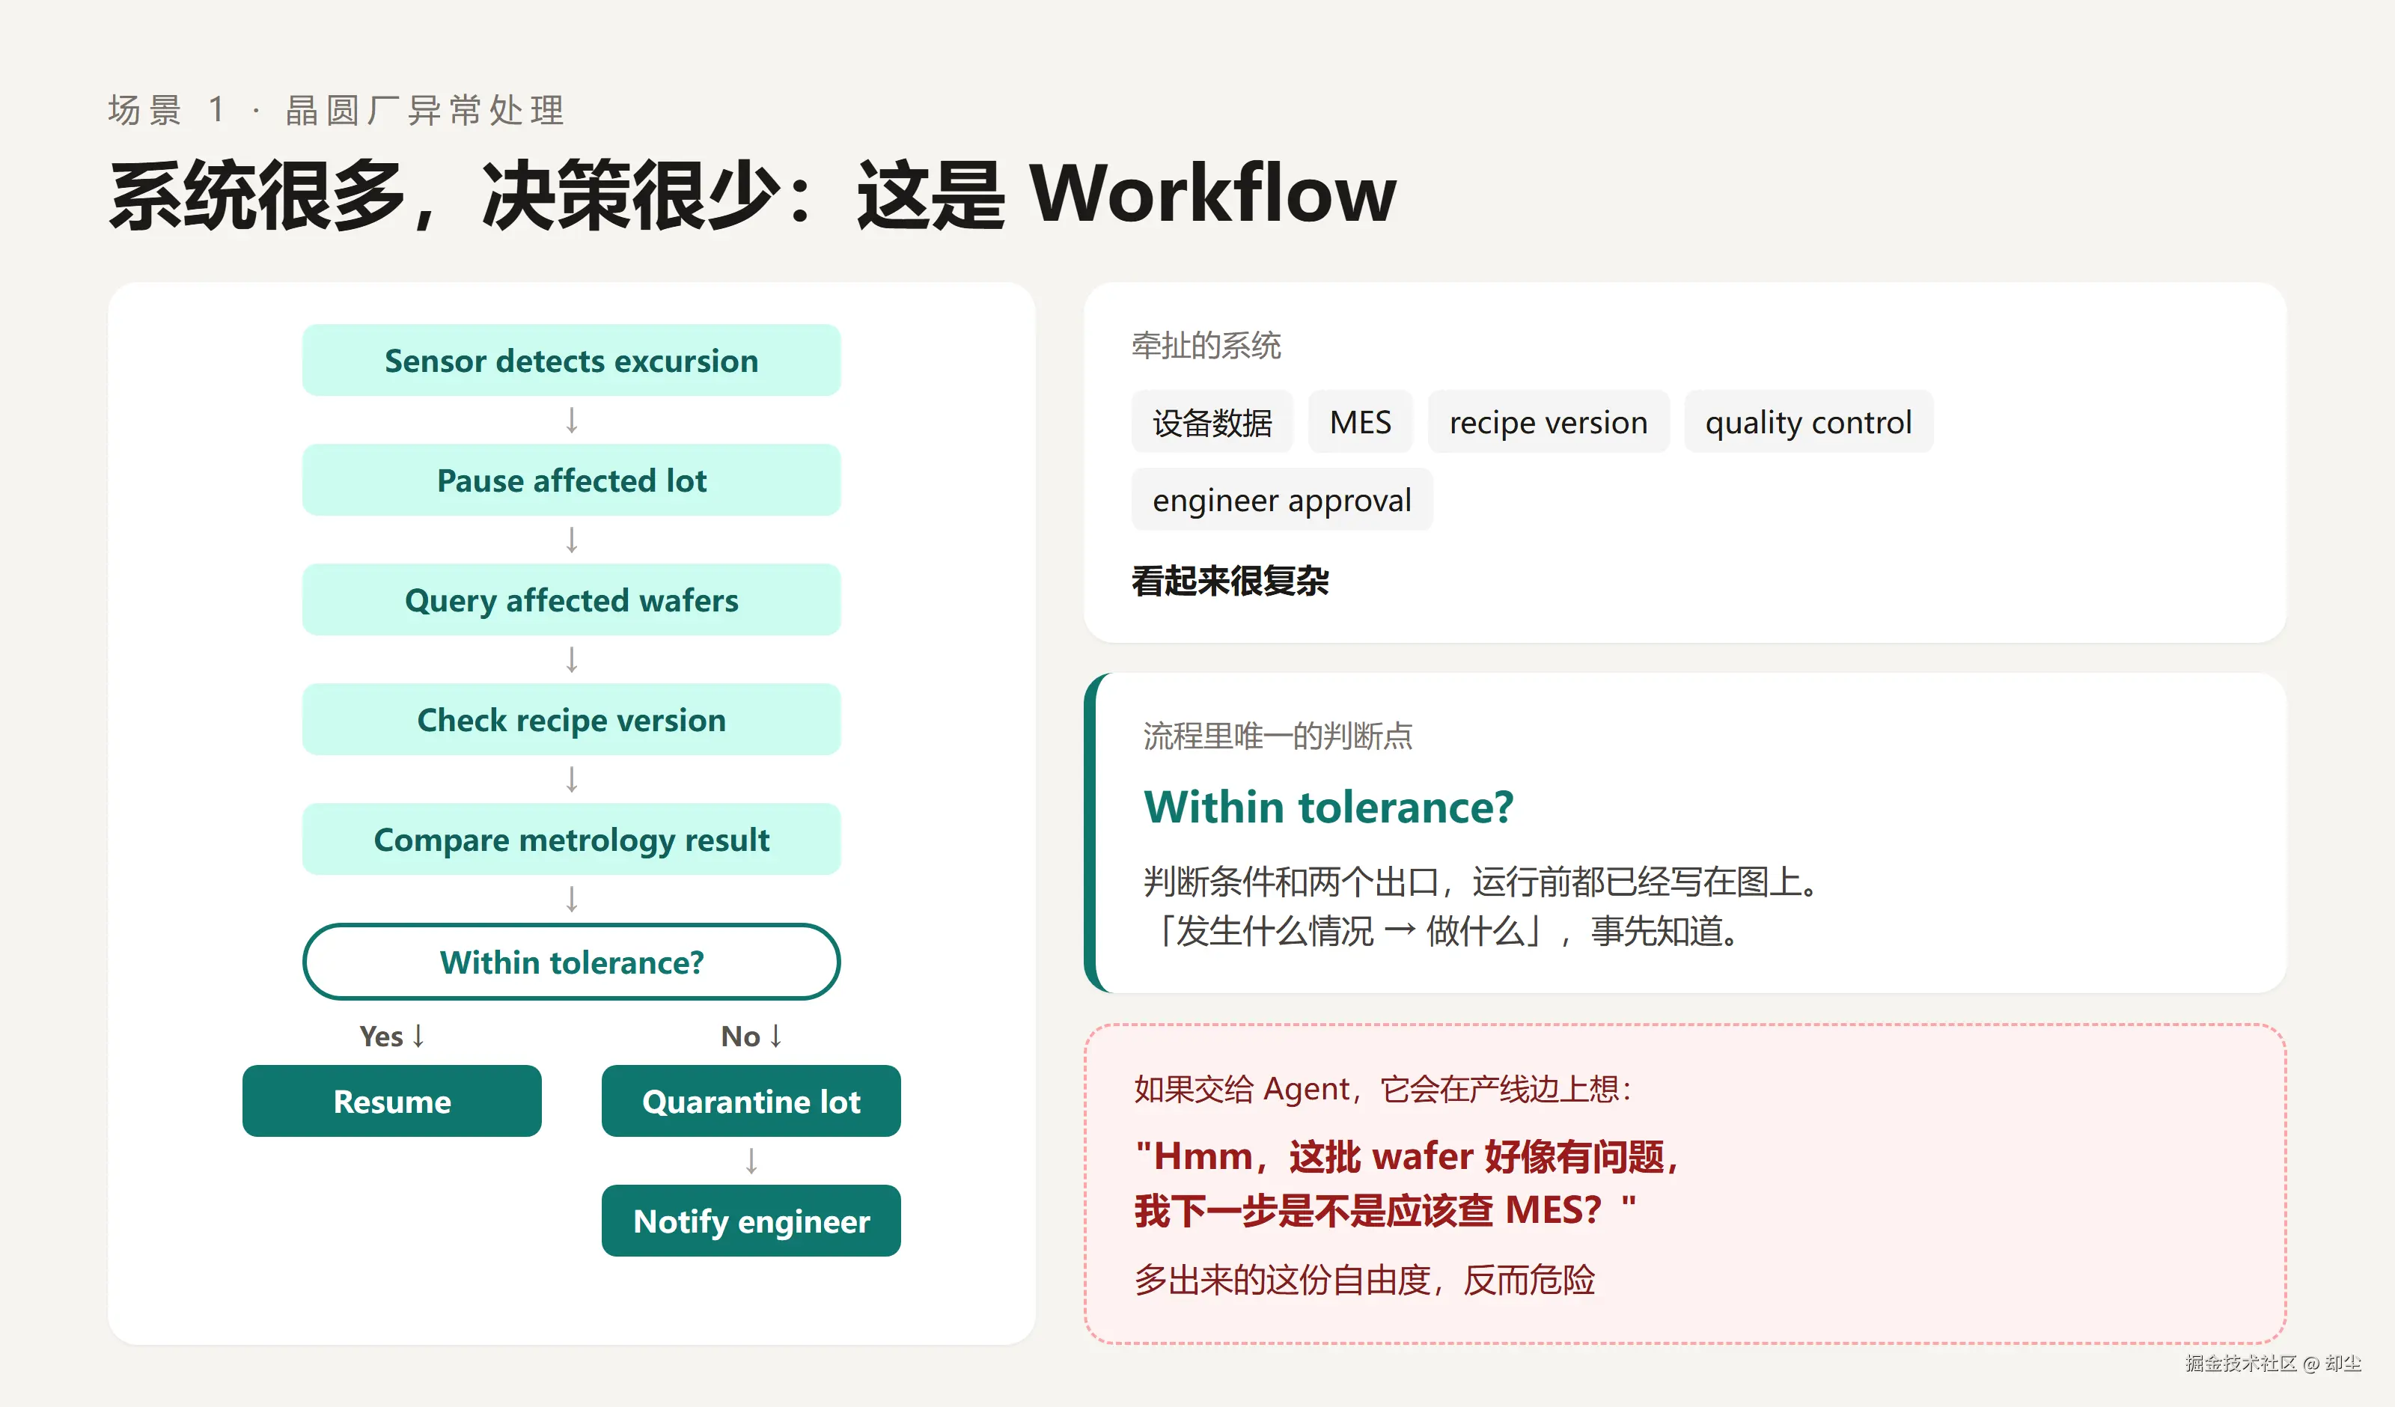Click the text '多出来的这份自由度，反而危险'
Viewport: 2395px width, 1407px height.
click(x=1364, y=1280)
